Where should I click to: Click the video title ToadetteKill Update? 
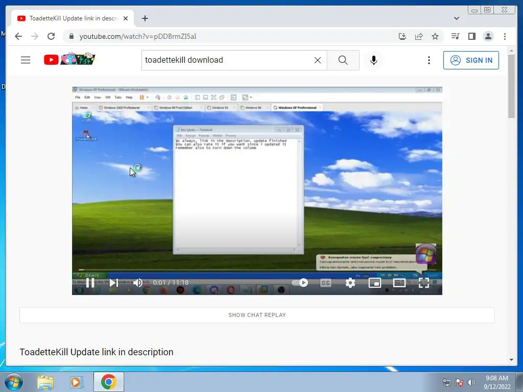pos(97,352)
